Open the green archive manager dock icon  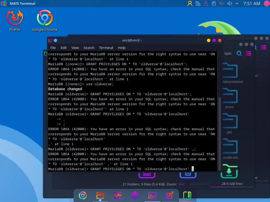click(187, 195)
